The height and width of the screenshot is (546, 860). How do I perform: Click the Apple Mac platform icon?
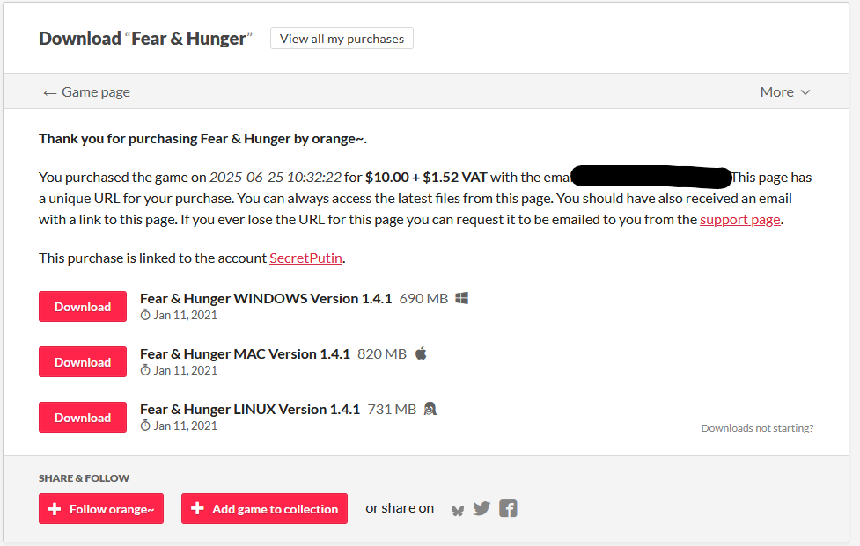(421, 353)
